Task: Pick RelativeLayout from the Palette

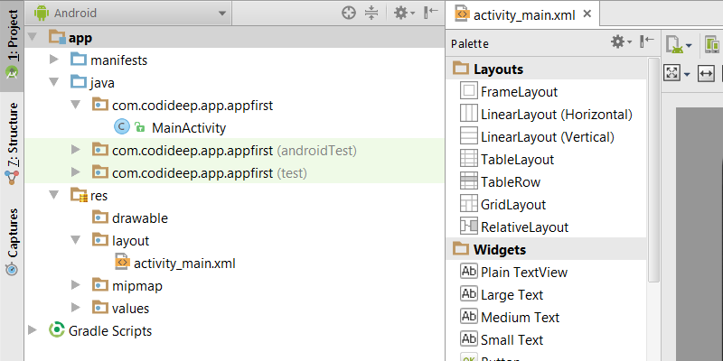Action: click(524, 227)
